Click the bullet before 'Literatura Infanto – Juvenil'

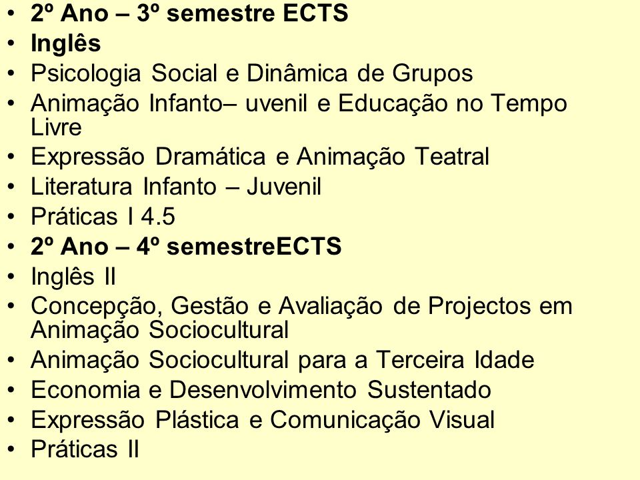(11, 187)
